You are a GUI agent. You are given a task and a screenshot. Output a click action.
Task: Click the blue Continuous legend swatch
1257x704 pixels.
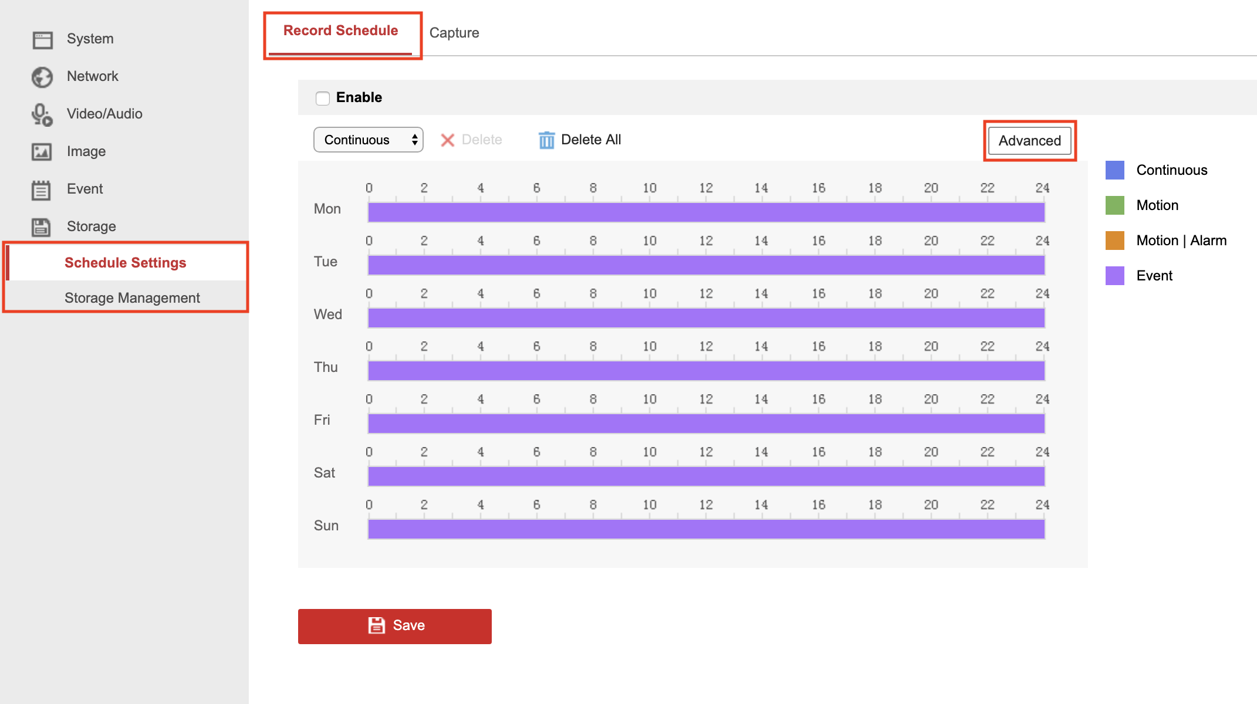click(1114, 170)
